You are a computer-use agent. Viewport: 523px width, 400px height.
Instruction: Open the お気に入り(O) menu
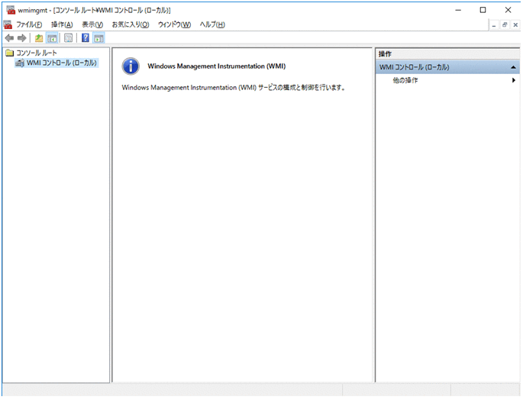tap(131, 24)
